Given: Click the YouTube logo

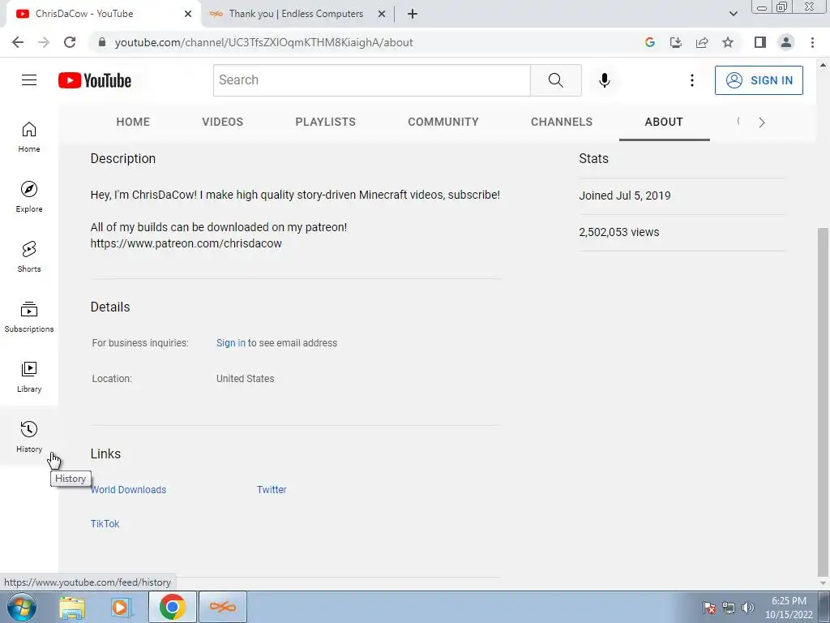Looking at the screenshot, I should (x=95, y=80).
